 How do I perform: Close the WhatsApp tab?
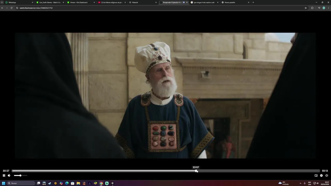point(33,2)
